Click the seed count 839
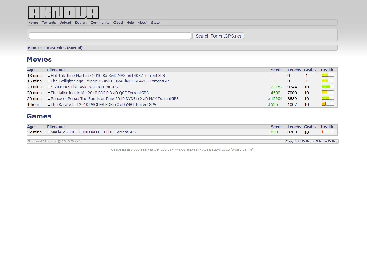Image resolution: width=367 pixels, height=265 pixels. click(274, 132)
